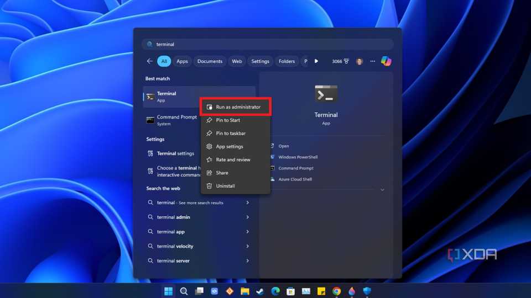The width and height of the screenshot is (531, 298).
Task: Show more filters with play arrow
Action: pos(316,61)
